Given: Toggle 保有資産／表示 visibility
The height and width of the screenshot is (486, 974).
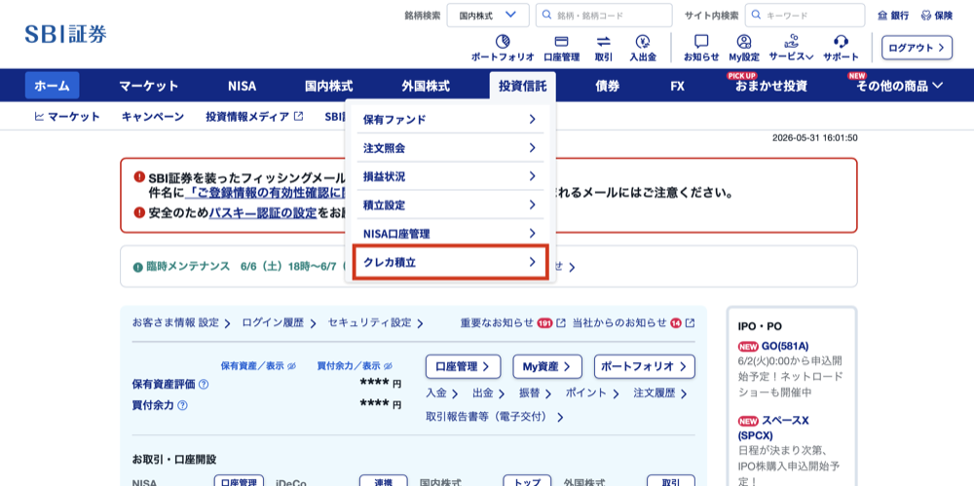Looking at the screenshot, I should [x=258, y=366].
